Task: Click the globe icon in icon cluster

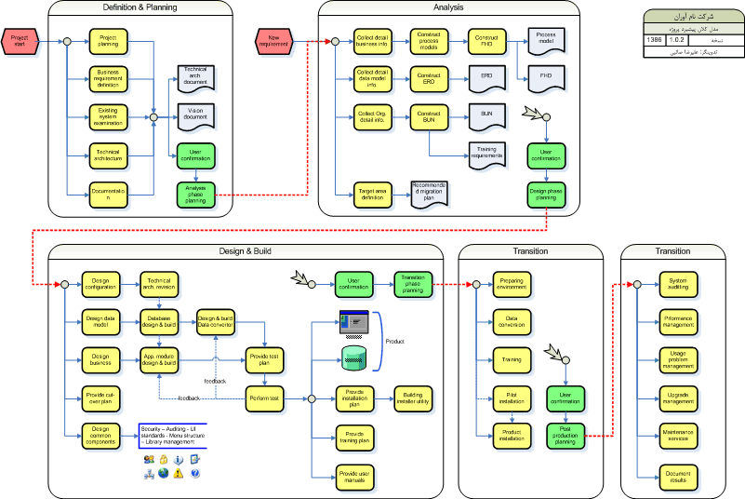Action: click(163, 473)
